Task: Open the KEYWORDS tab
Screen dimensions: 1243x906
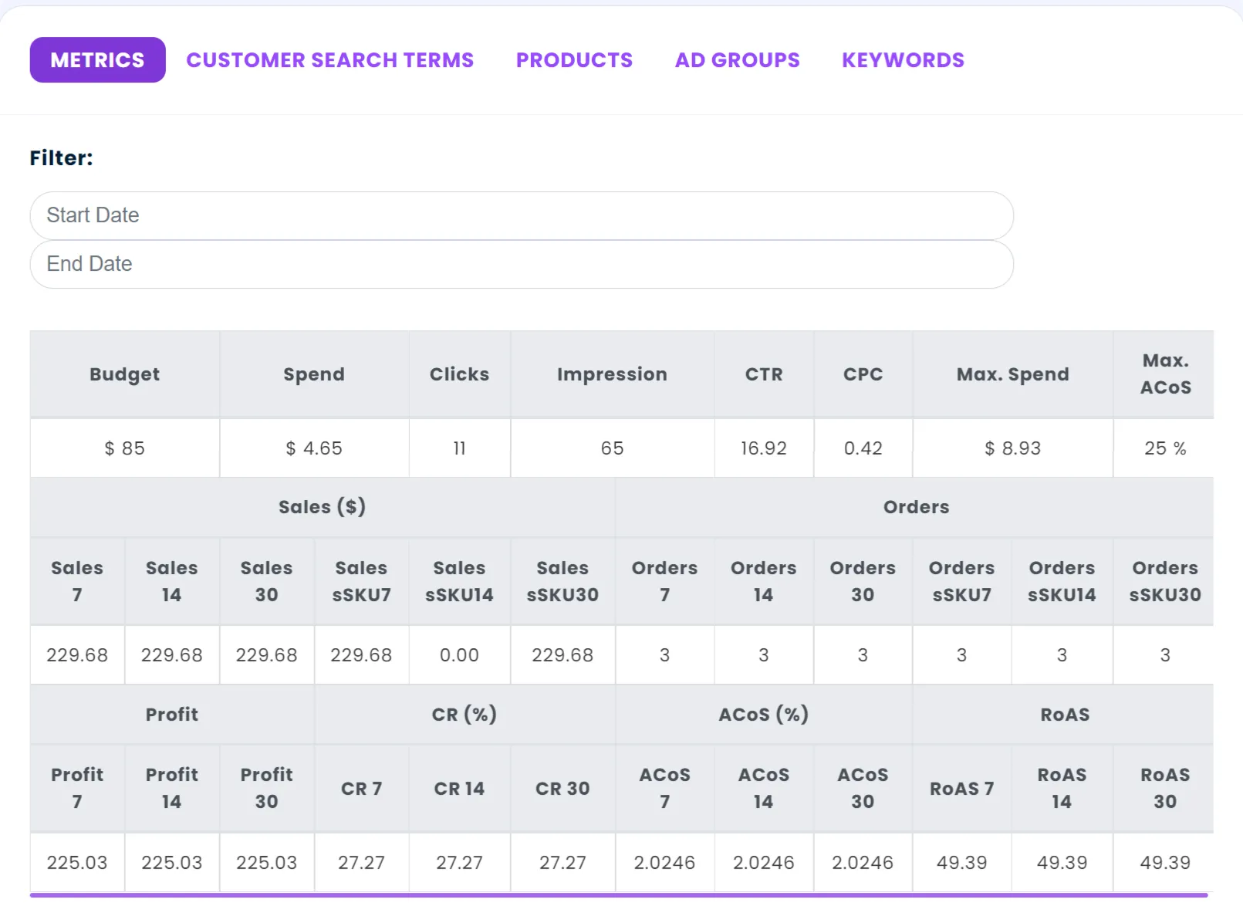Action: [903, 59]
